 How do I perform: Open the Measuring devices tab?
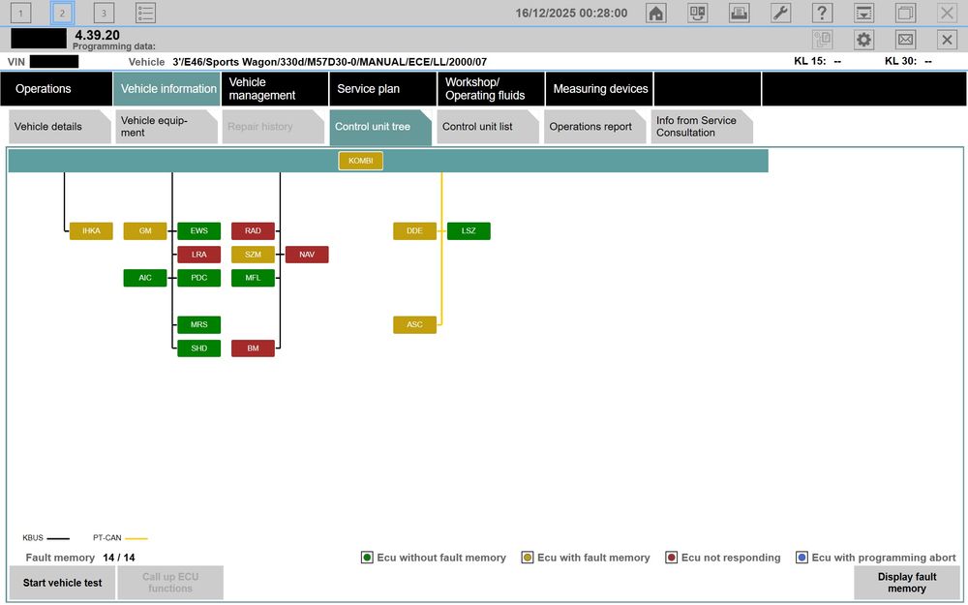click(x=600, y=89)
